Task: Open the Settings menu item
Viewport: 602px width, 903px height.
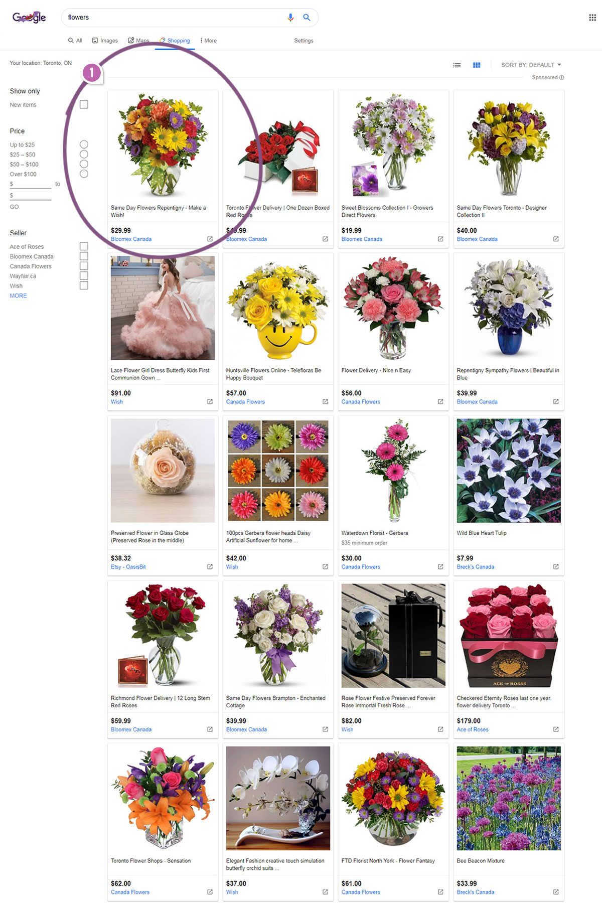Action: click(x=304, y=41)
